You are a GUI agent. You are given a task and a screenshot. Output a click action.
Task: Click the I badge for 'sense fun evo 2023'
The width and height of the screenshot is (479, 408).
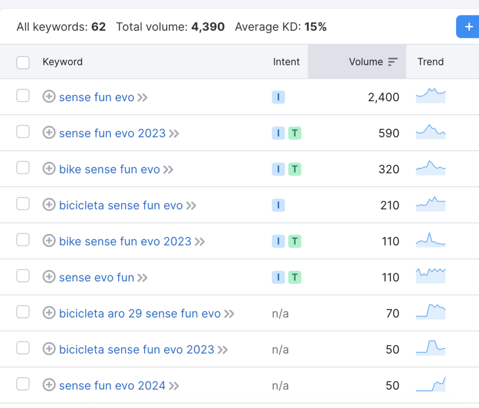pos(278,133)
